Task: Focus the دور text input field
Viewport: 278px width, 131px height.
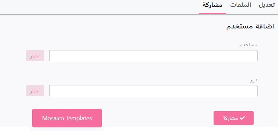Action: click(x=154, y=91)
